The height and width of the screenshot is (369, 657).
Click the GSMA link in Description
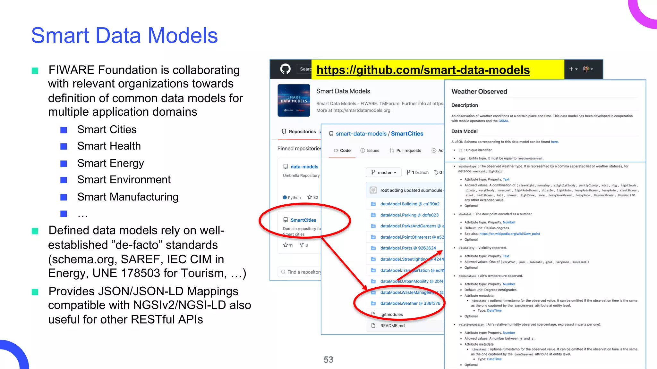[x=503, y=121]
